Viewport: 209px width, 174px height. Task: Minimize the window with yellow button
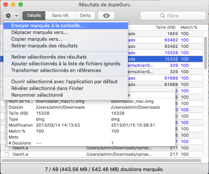[x=13, y=4]
